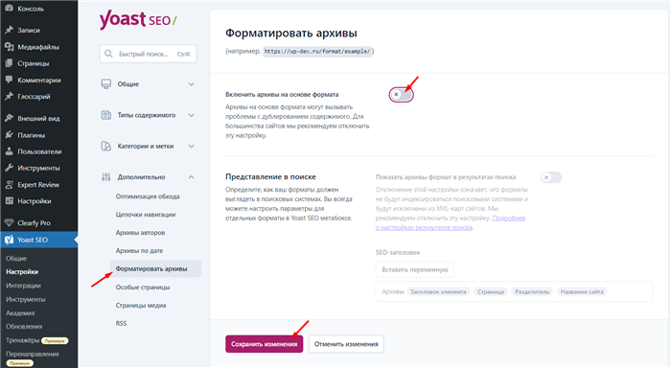The width and height of the screenshot is (671, 368).
Task: Click Сохранить изменения button
Action: pos(264,344)
